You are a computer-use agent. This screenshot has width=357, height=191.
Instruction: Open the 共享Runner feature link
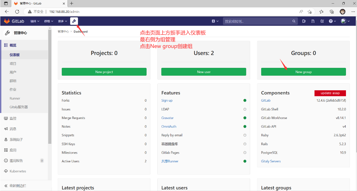point(170,161)
